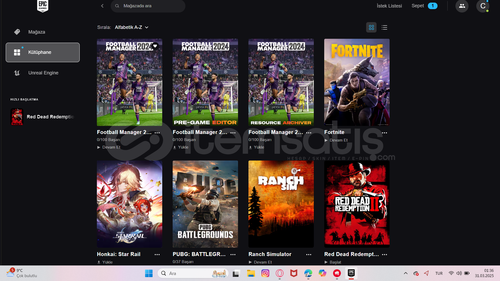The width and height of the screenshot is (500, 281).
Task: Click Devam Et under Fortnite
Action: [x=336, y=140]
